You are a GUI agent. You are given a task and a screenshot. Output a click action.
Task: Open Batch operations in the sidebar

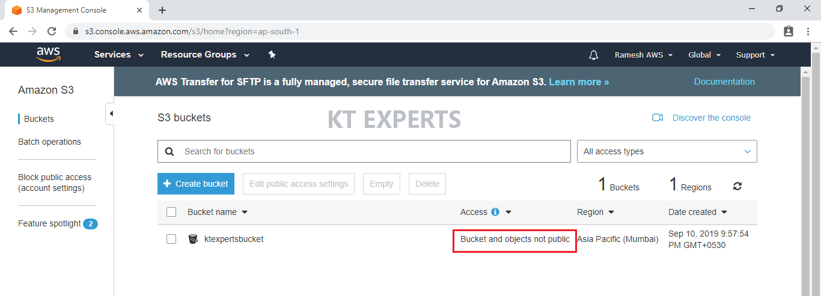(49, 142)
